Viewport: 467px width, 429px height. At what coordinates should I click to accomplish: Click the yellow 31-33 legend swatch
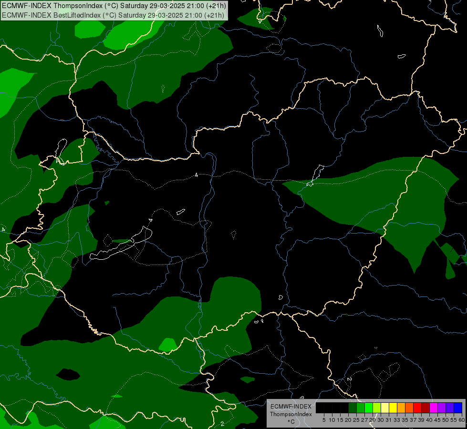click(x=393, y=408)
